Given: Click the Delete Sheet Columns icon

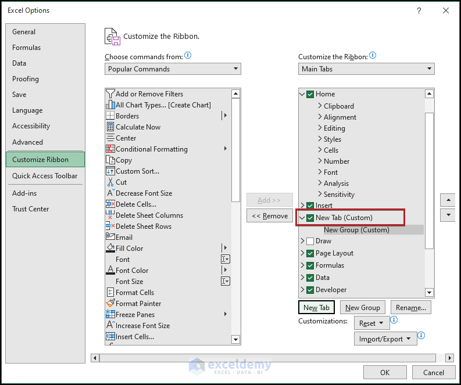Looking at the screenshot, I should pos(110,215).
